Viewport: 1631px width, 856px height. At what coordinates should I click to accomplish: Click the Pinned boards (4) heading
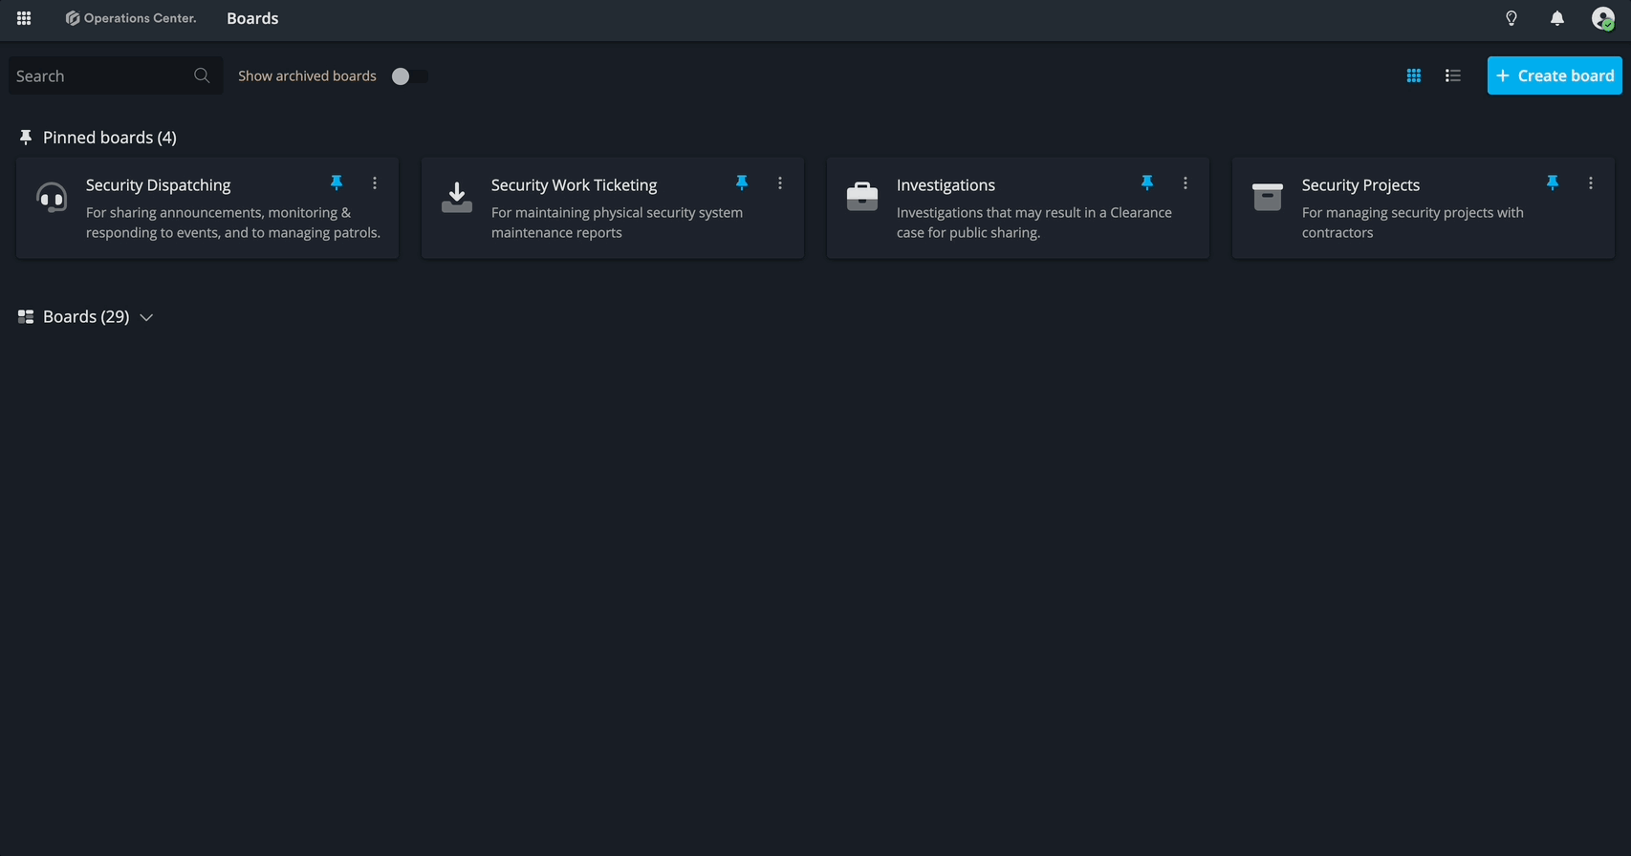pos(110,138)
